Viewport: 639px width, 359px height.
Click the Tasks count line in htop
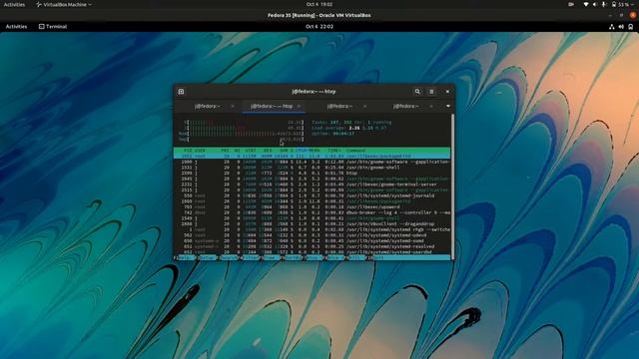351,122
